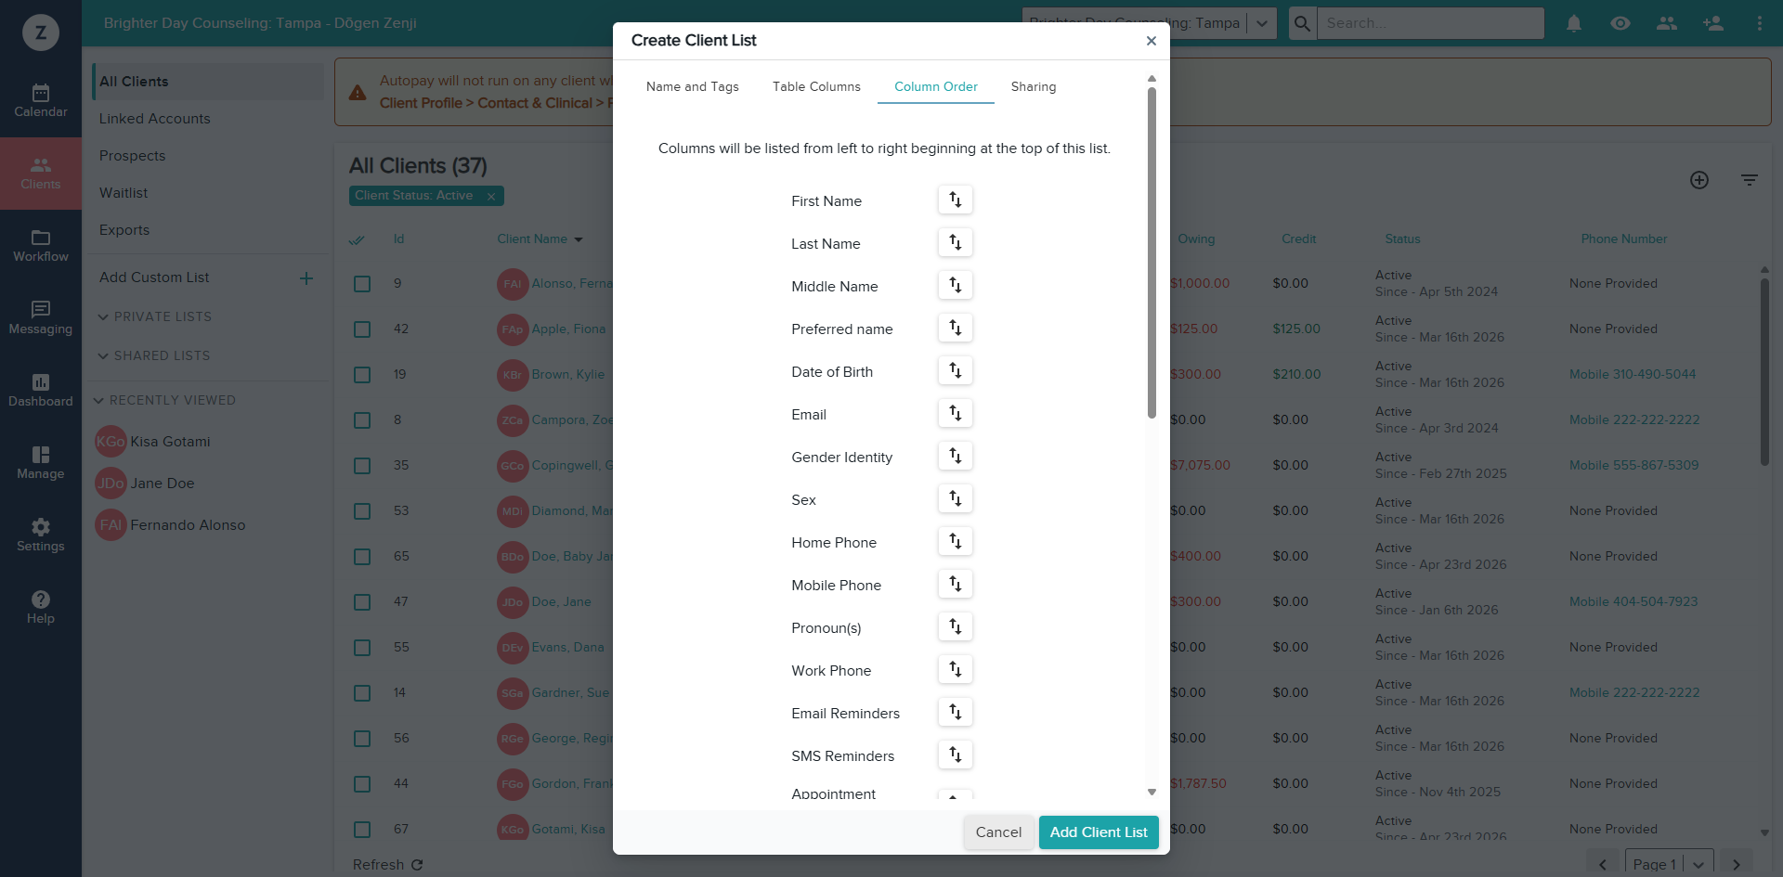Click the plus icon beside Add Custom List
The height and width of the screenshot is (877, 1783).
pyautogui.click(x=306, y=278)
